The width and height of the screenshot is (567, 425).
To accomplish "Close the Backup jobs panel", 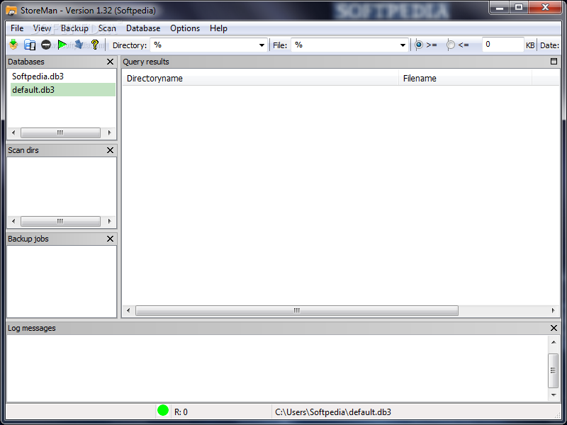I will coord(111,239).
